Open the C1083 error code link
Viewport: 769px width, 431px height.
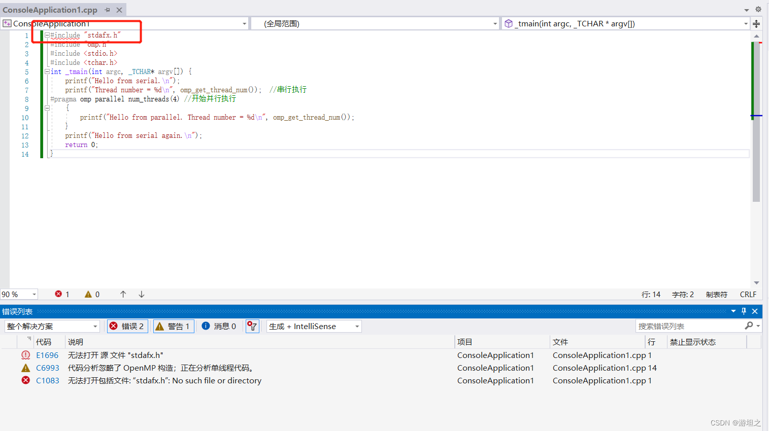point(48,381)
